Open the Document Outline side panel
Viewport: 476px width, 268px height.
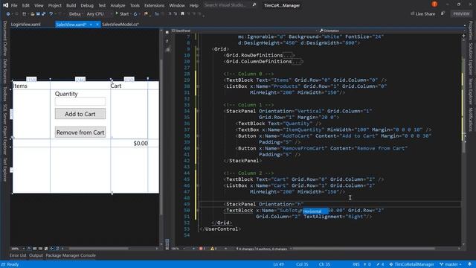click(x=5, y=38)
